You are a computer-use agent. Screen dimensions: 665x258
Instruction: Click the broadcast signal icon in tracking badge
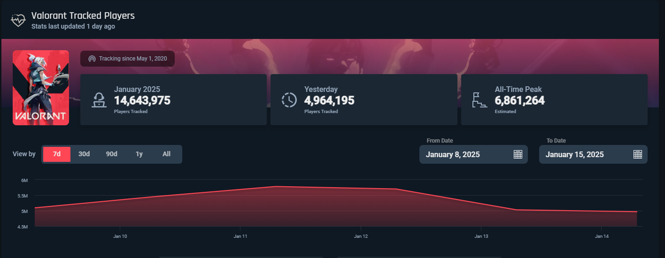coord(92,59)
